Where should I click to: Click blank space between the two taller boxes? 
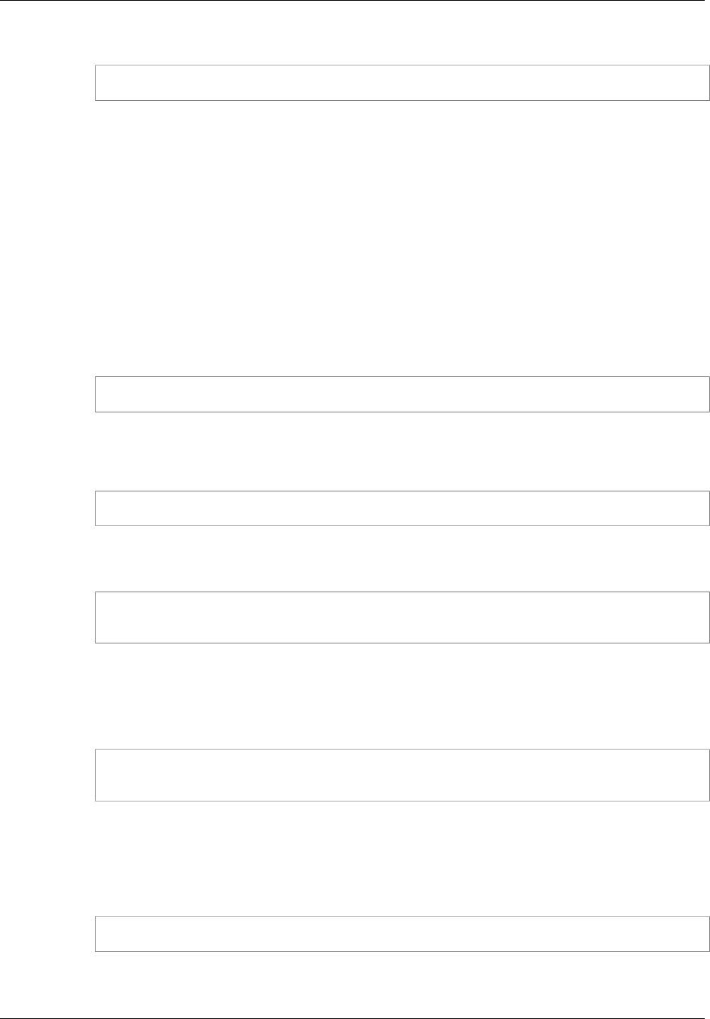click(x=402, y=695)
